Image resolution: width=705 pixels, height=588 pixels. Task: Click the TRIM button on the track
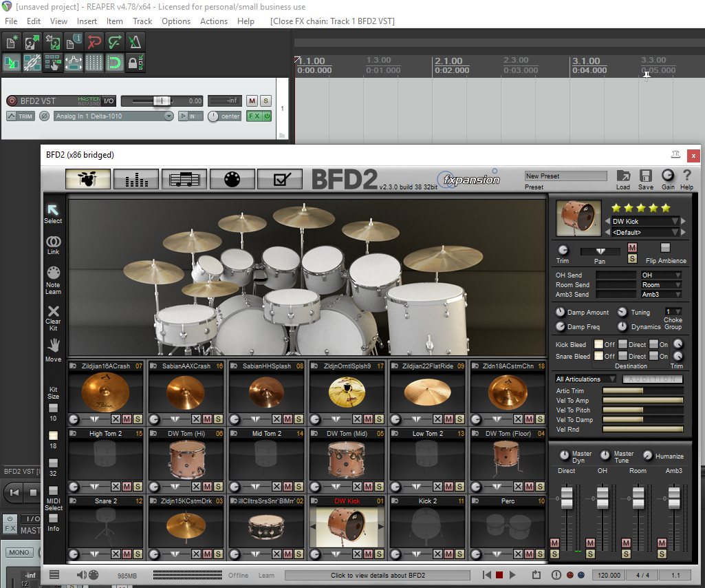tap(21, 116)
